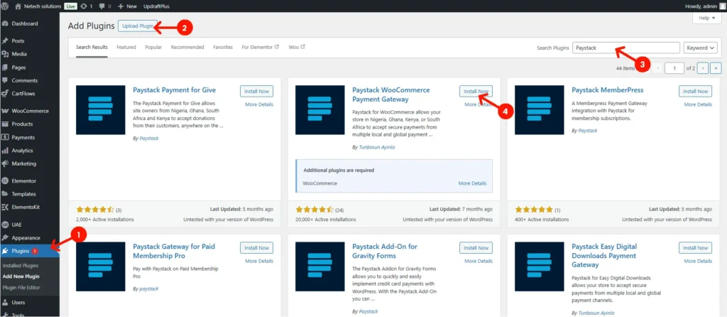Switch to Search Results tab
The width and height of the screenshot is (727, 317).
click(x=92, y=48)
